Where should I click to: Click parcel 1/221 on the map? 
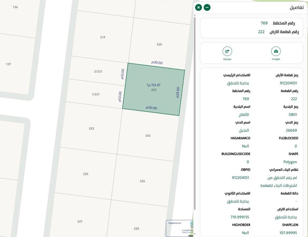point(95,94)
